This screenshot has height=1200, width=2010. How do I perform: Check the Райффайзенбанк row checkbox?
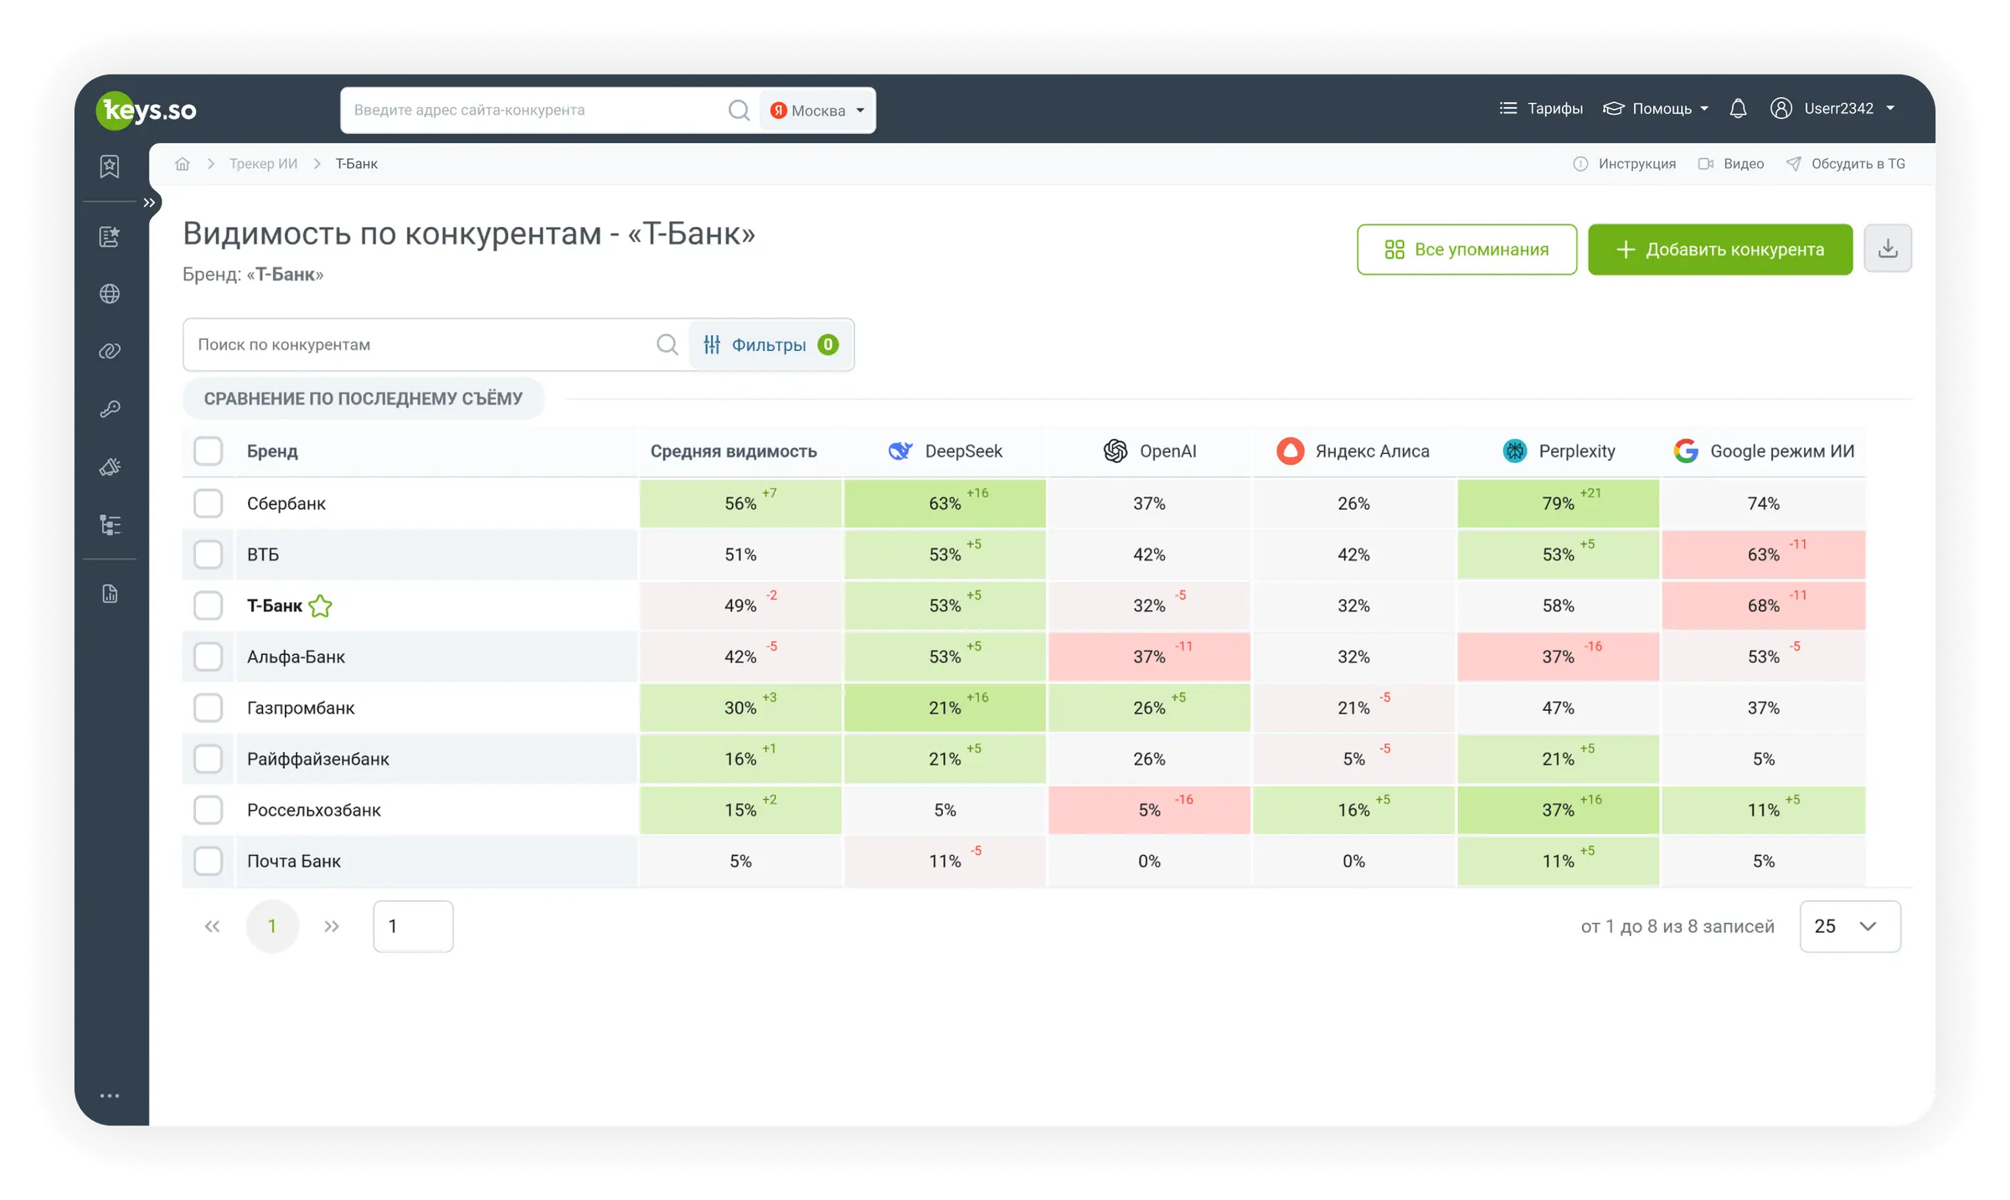tap(208, 759)
